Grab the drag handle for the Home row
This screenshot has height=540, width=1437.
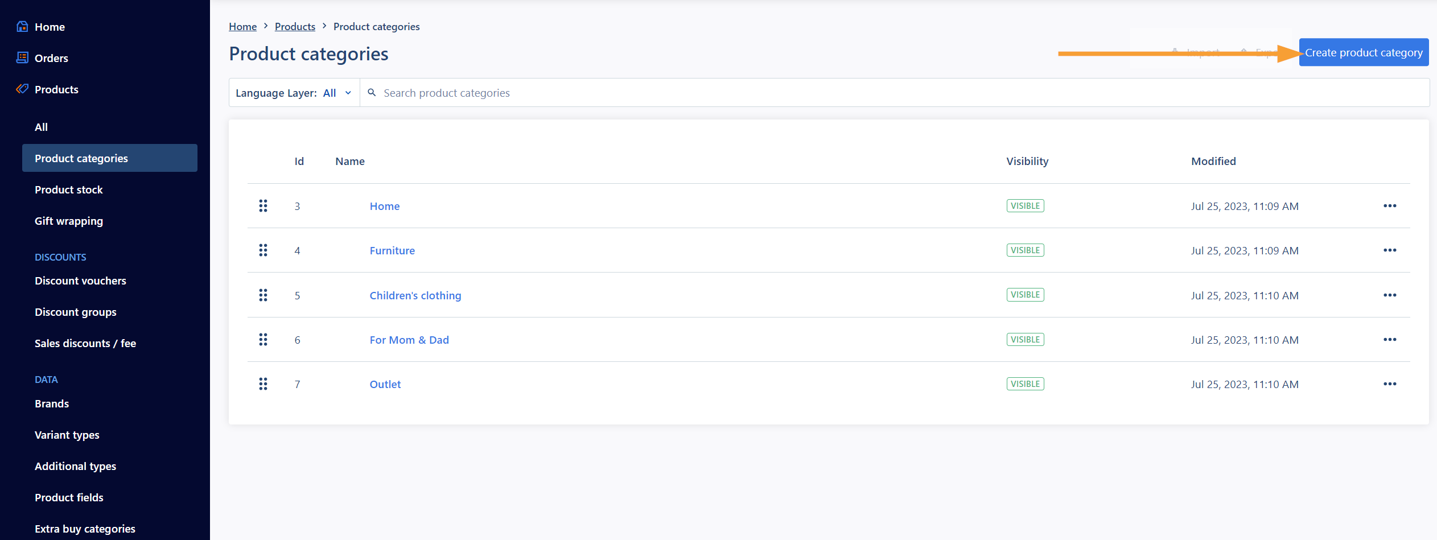[x=263, y=205]
